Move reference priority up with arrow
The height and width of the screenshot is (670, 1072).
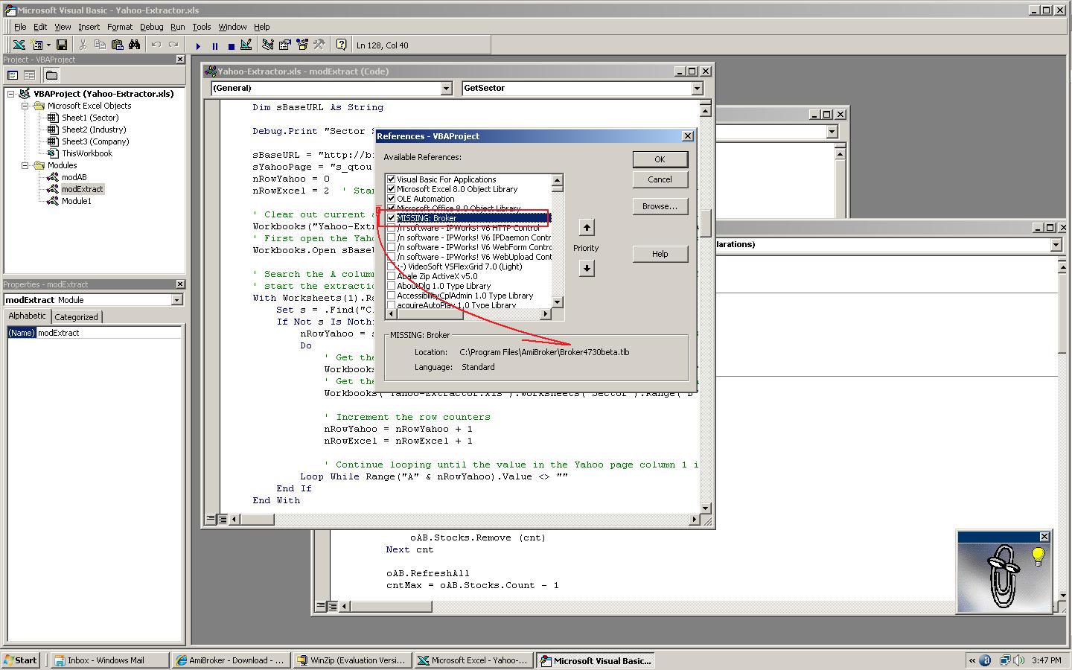click(587, 228)
